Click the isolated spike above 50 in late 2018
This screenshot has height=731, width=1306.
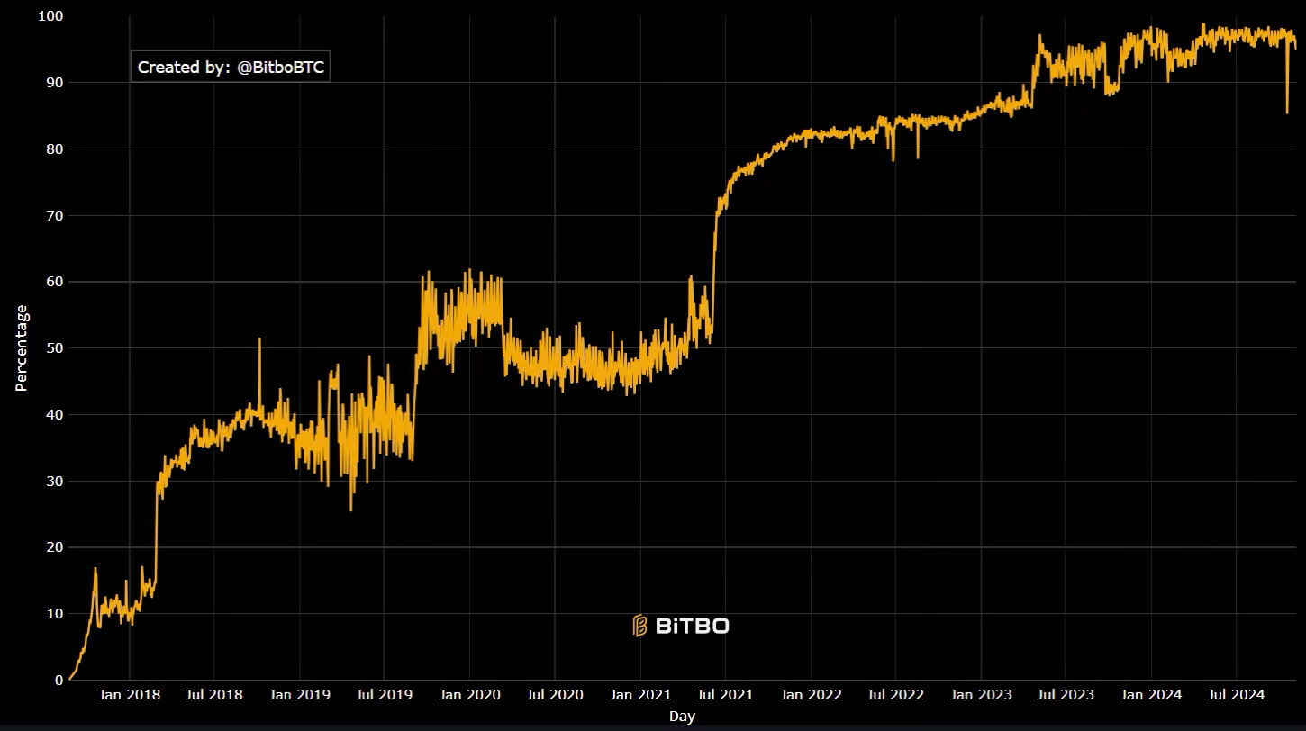pyautogui.click(x=259, y=340)
